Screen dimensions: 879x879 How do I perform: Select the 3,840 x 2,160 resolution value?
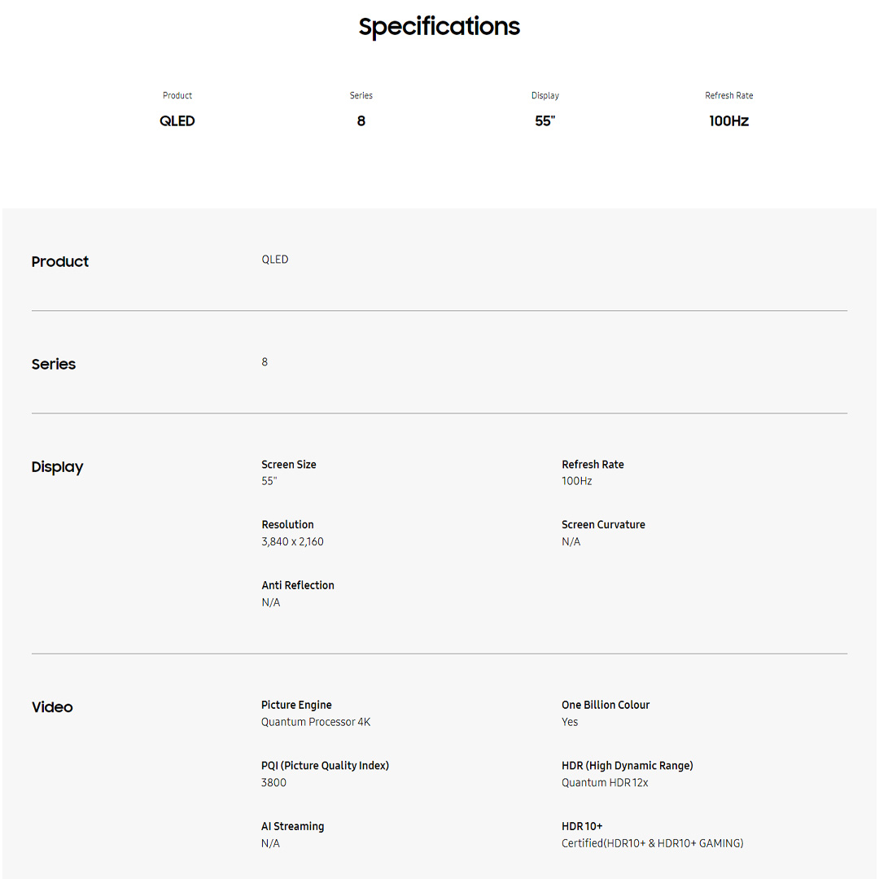pyautogui.click(x=292, y=542)
